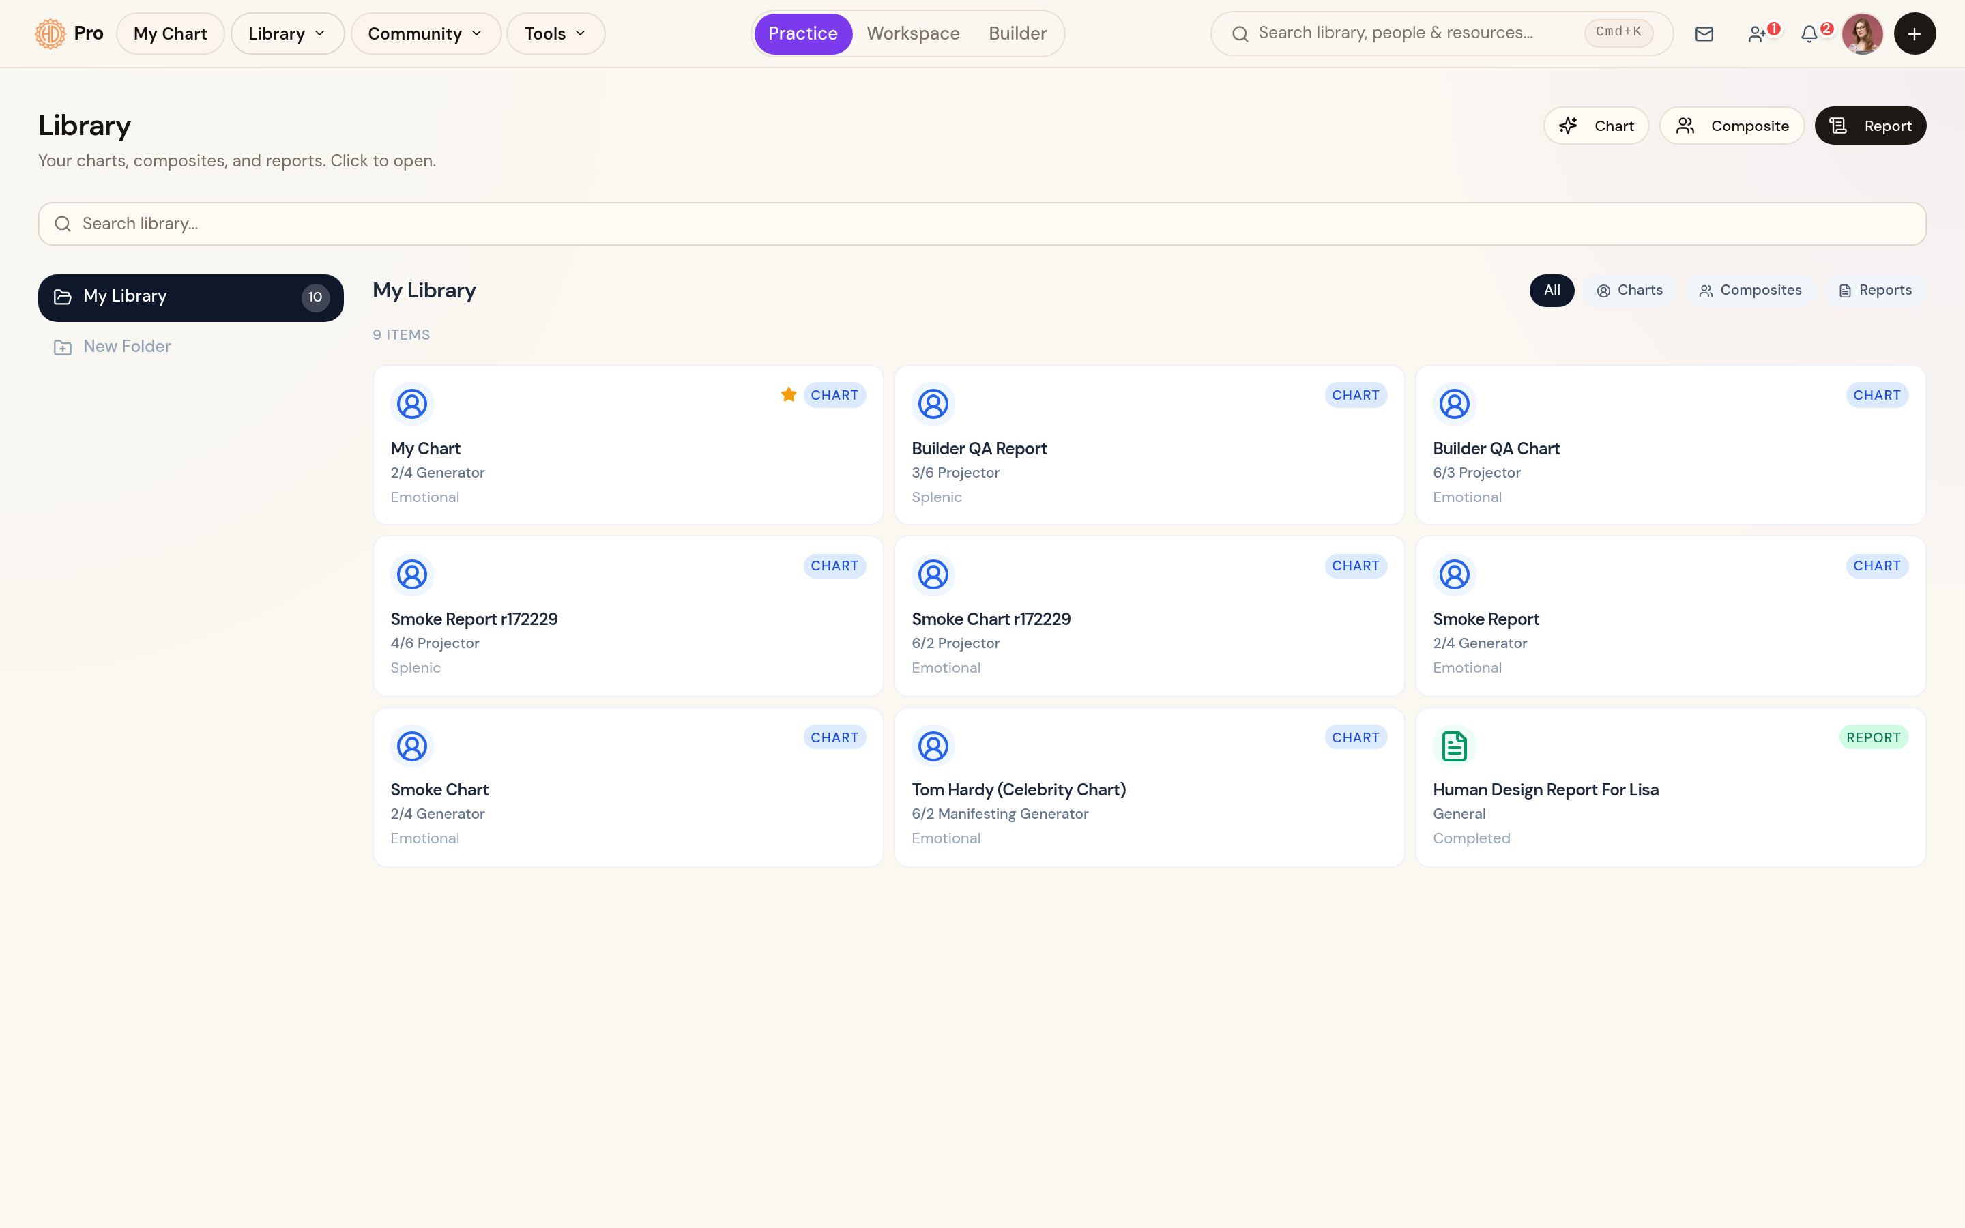Create a new Report
Viewport: 1965px width, 1228px height.
1870,126
